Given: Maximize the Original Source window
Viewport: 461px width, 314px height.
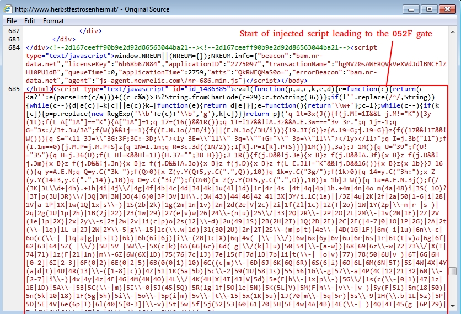Looking at the screenshot, I should pos(429,9).
